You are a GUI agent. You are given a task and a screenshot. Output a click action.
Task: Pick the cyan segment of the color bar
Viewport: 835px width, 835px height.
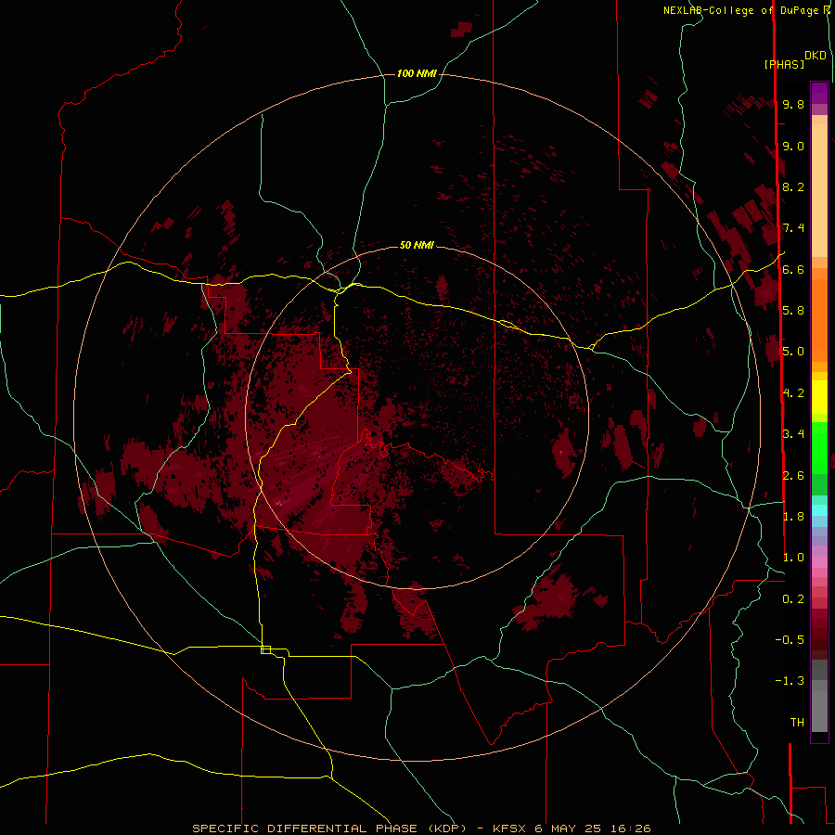coord(819,509)
